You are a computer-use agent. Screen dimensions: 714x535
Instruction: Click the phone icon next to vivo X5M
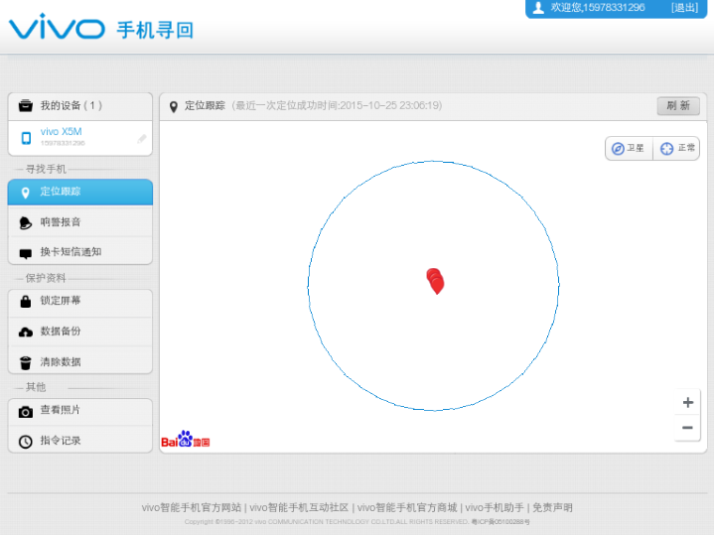(x=27, y=138)
